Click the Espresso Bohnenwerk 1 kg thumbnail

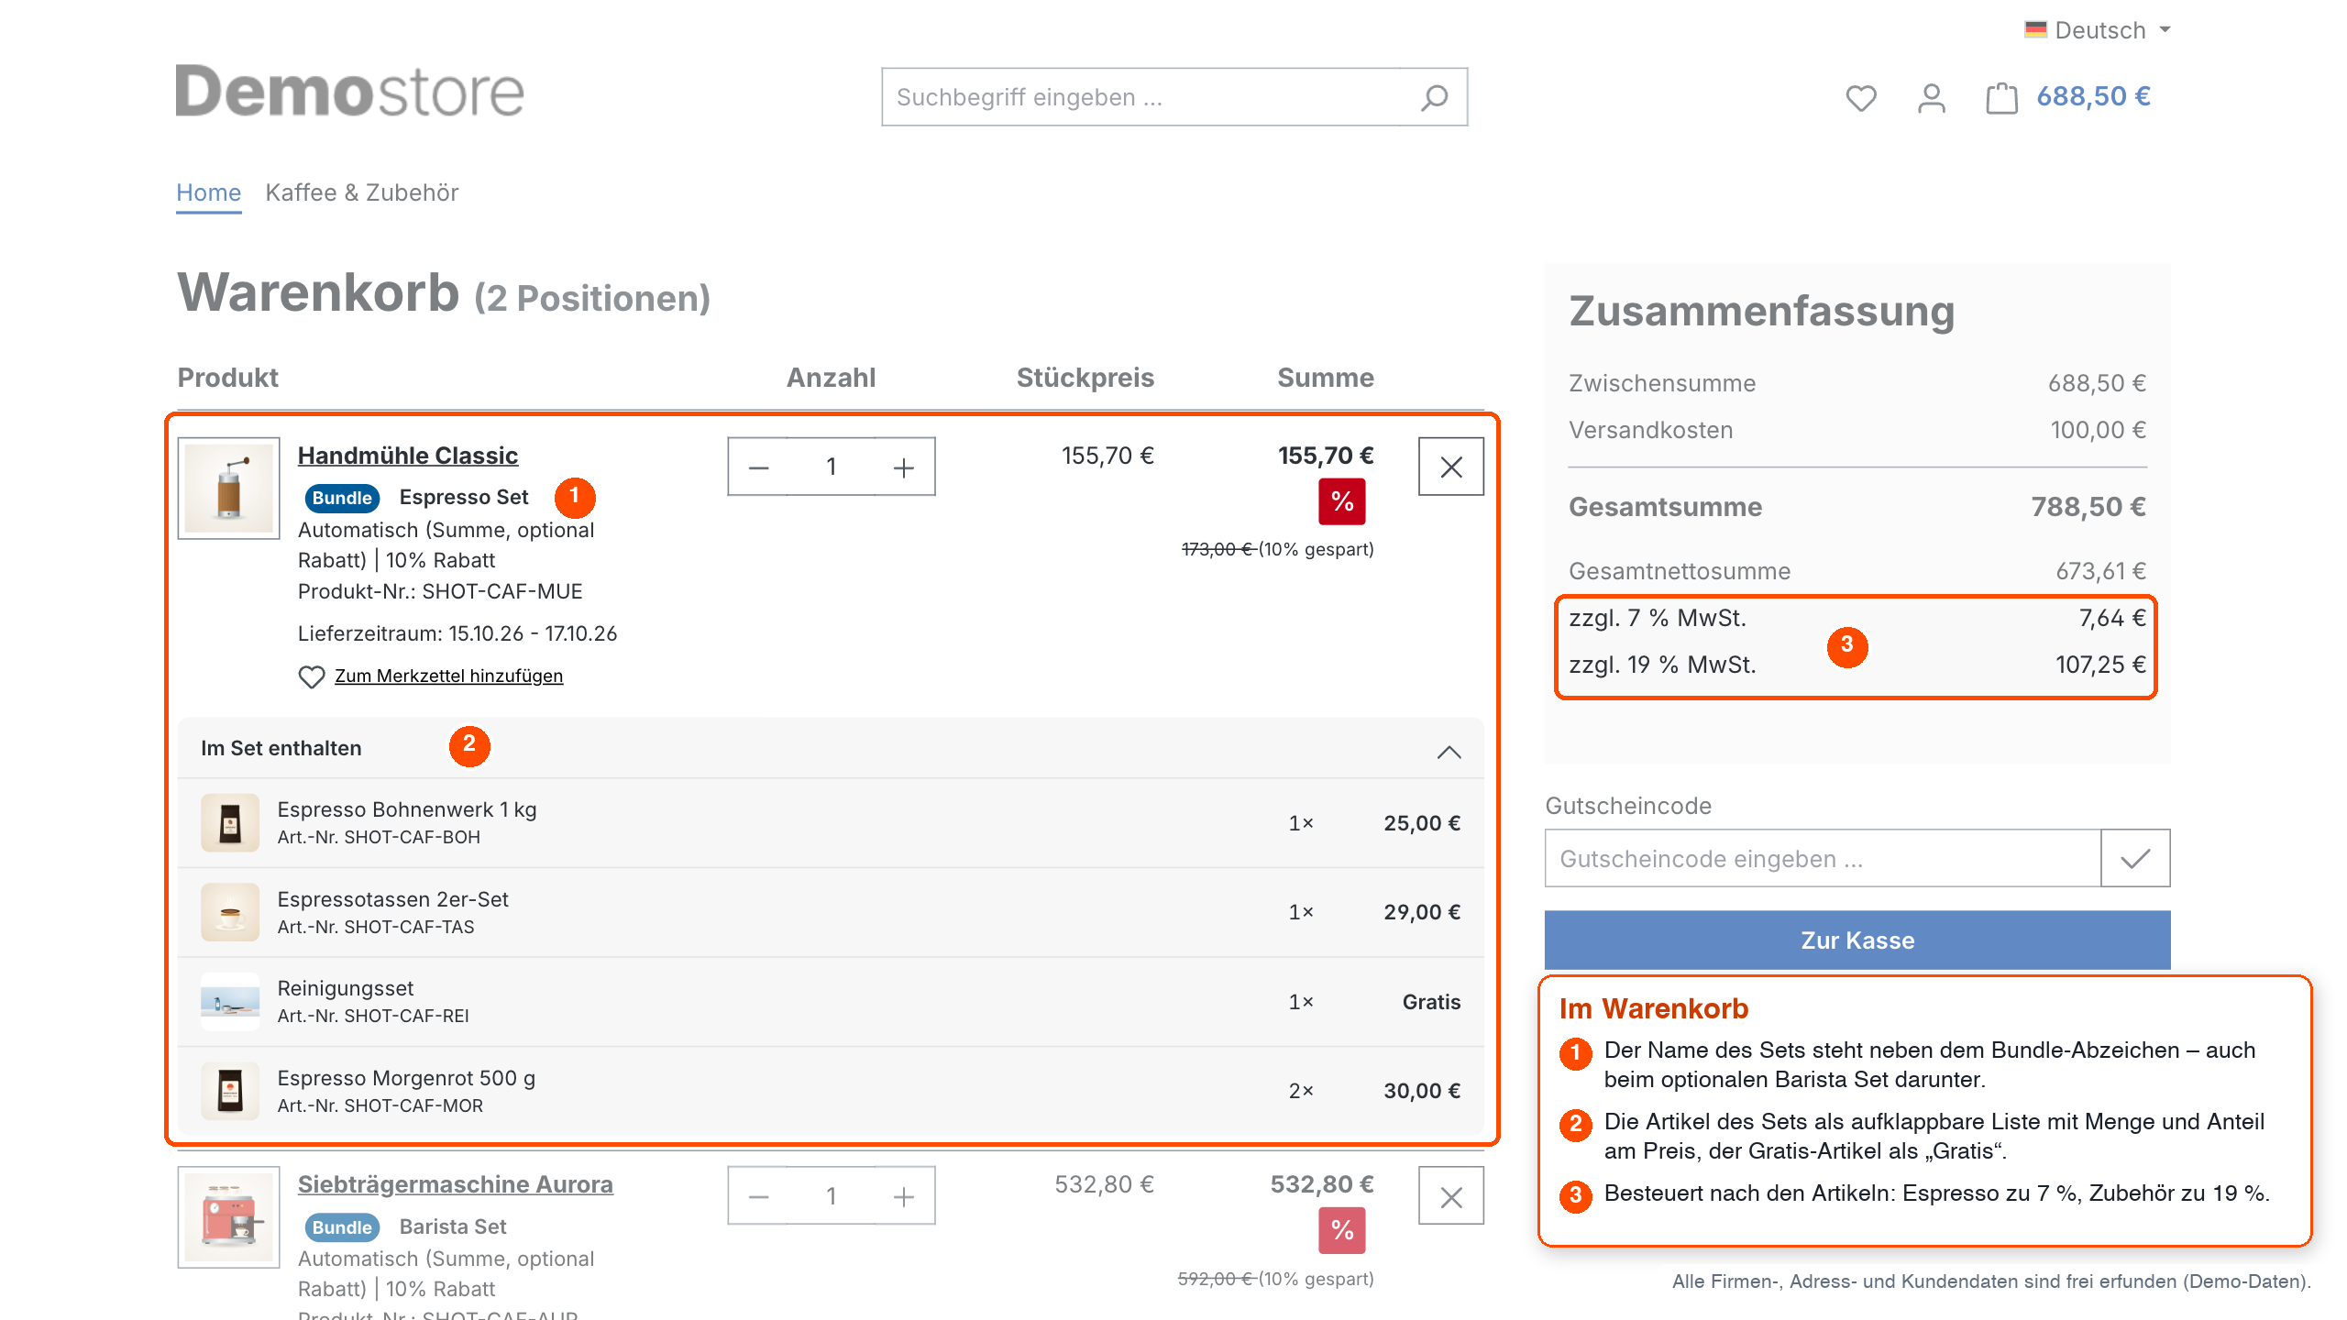pyautogui.click(x=230, y=822)
